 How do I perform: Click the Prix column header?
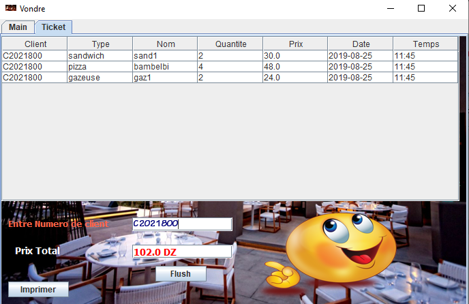point(295,44)
